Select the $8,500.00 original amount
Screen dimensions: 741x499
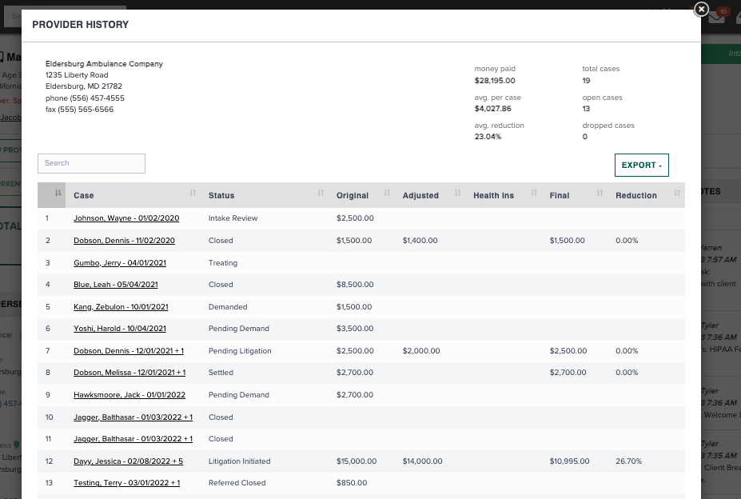tap(355, 284)
